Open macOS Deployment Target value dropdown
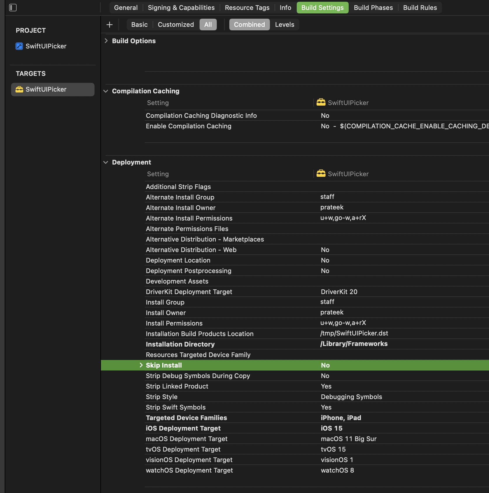489x493 pixels. 349,439
